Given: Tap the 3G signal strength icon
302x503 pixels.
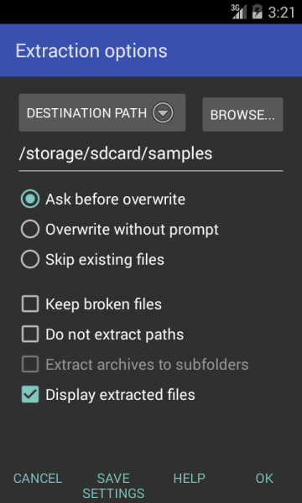Looking at the screenshot, I should (x=239, y=12).
